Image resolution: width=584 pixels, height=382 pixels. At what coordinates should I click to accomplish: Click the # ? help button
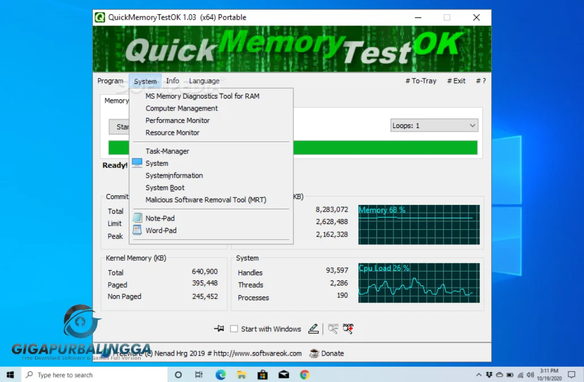click(481, 81)
